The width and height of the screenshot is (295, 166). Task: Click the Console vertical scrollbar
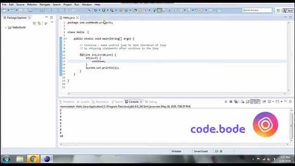tap(291, 125)
